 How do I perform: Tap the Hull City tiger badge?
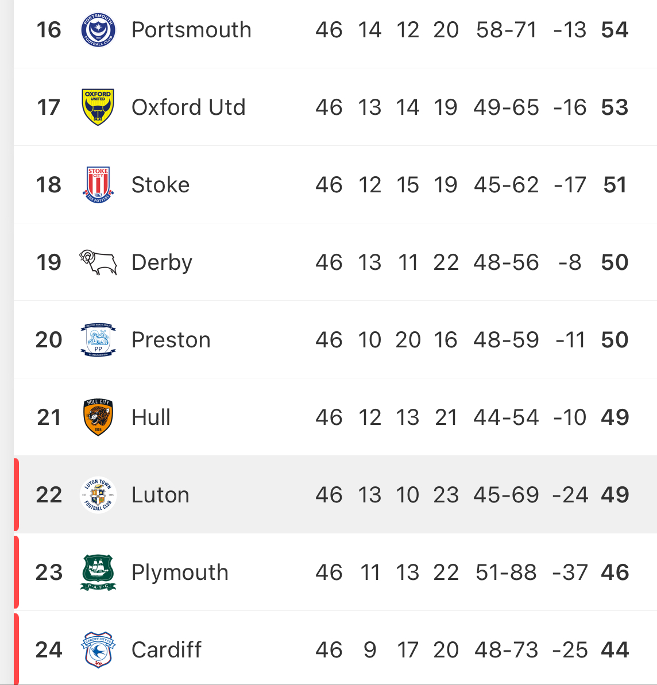98,417
